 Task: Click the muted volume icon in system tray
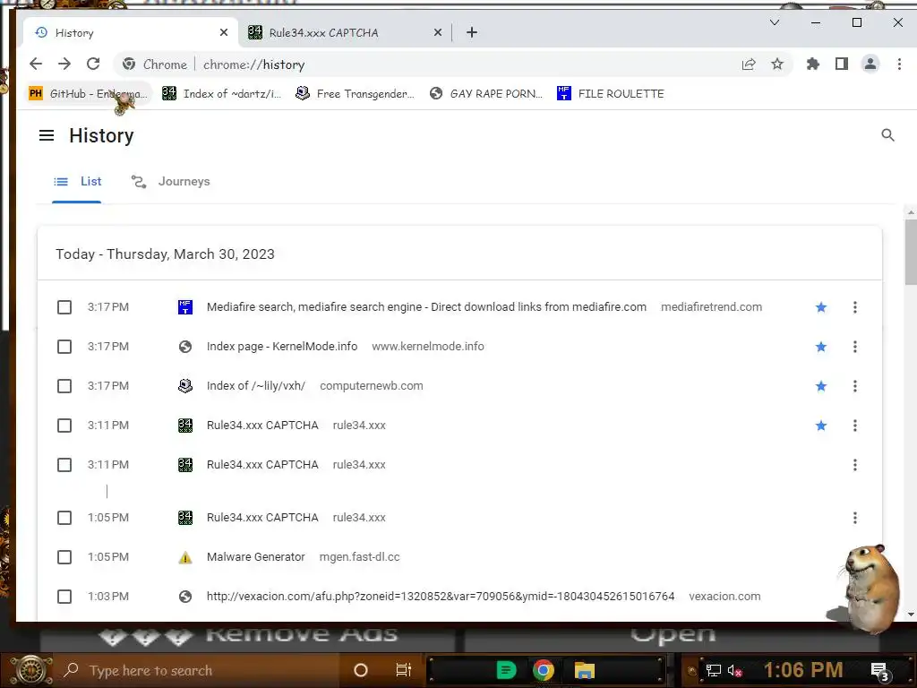pos(734,670)
